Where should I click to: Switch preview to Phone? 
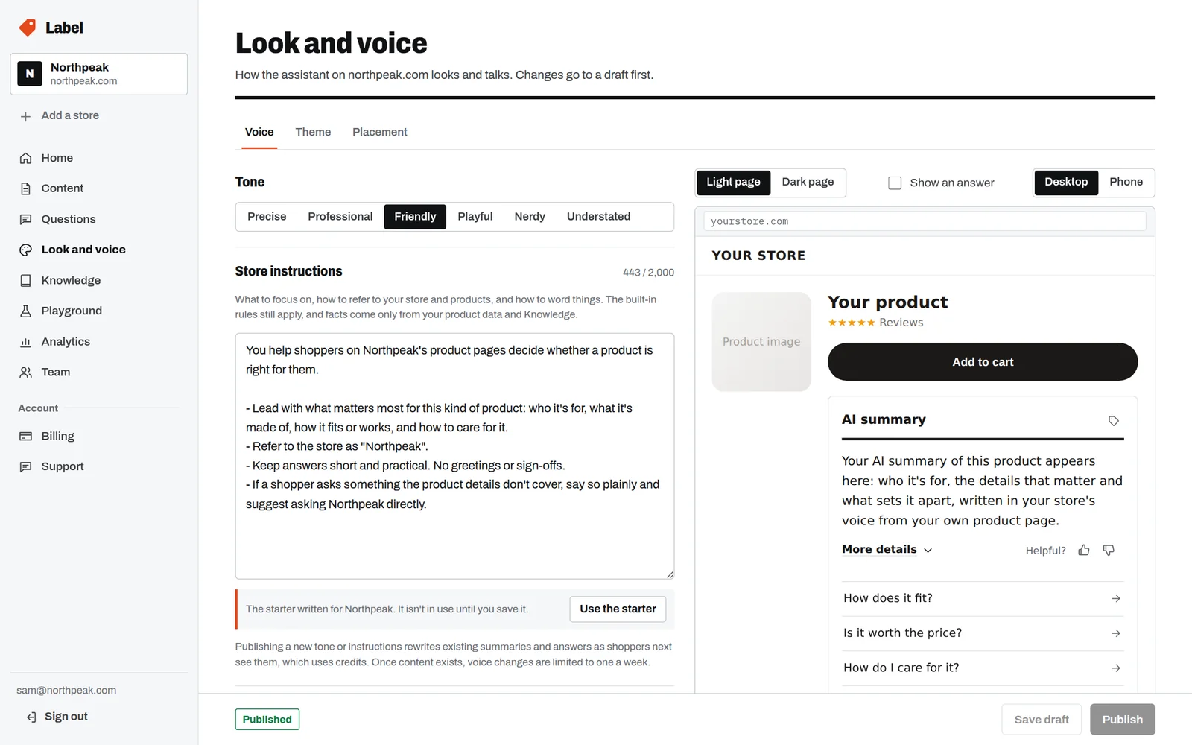pyautogui.click(x=1126, y=182)
